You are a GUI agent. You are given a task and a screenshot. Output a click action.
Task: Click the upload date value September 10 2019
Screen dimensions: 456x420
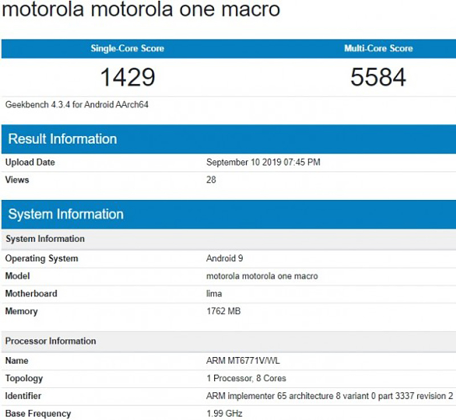(263, 162)
